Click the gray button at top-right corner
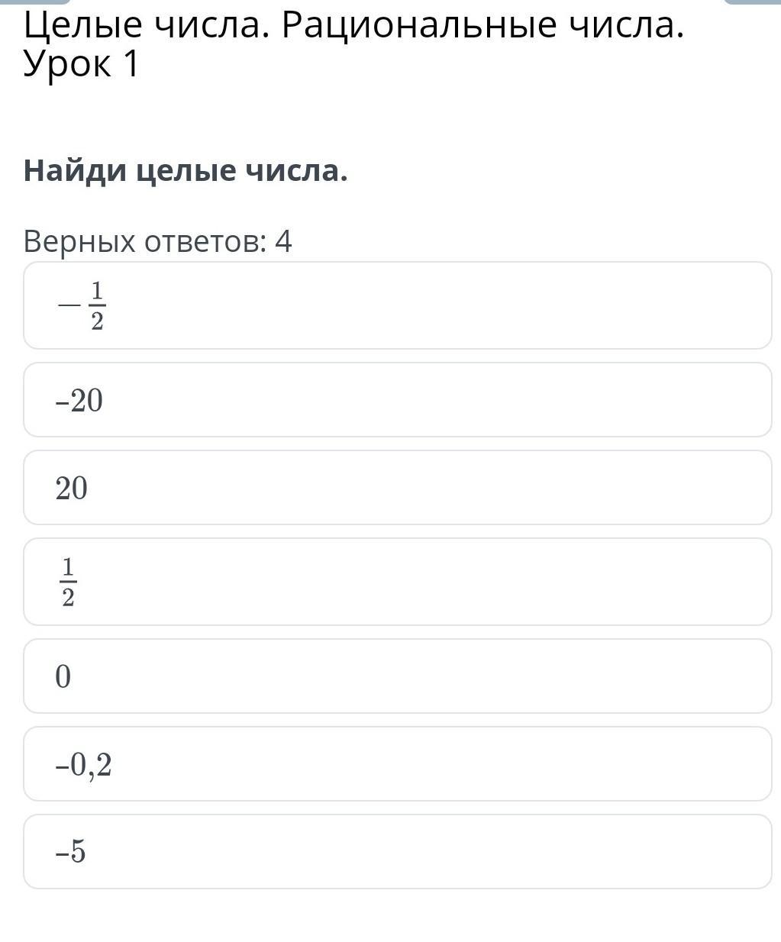 pos(752,2)
